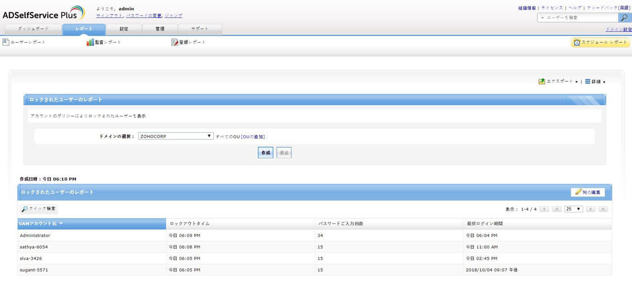
Task: Select Administrator account row
Action: click(314, 235)
